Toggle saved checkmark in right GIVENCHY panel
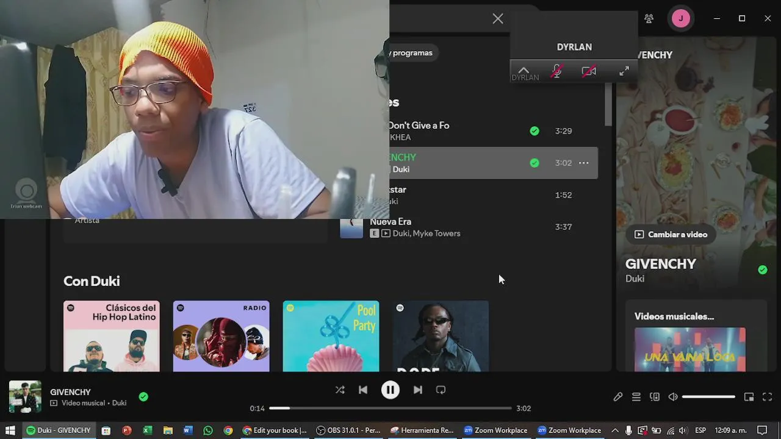This screenshot has height=439, width=781. coord(763,269)
